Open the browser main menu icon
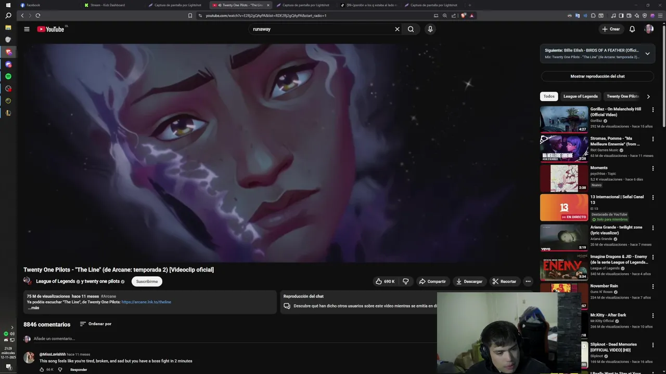This screenshot has height=374, width=666. [x=660, y=16]
